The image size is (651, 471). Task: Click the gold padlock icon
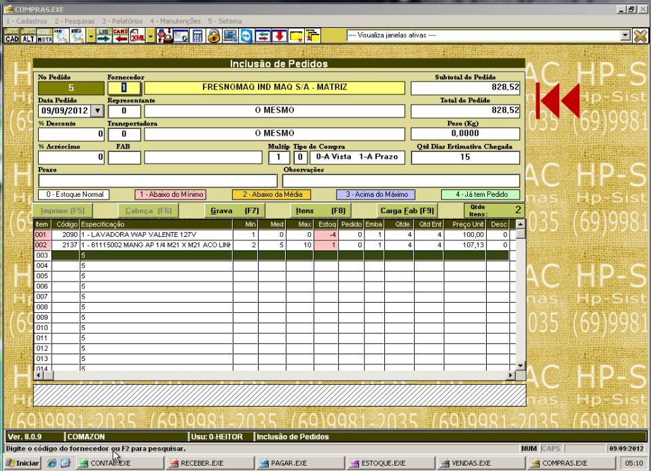tap(214, 36)
